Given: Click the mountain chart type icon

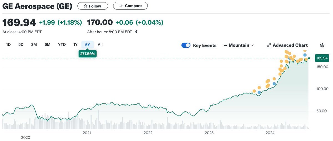Looking at the screenshot, I should point(225,45).
